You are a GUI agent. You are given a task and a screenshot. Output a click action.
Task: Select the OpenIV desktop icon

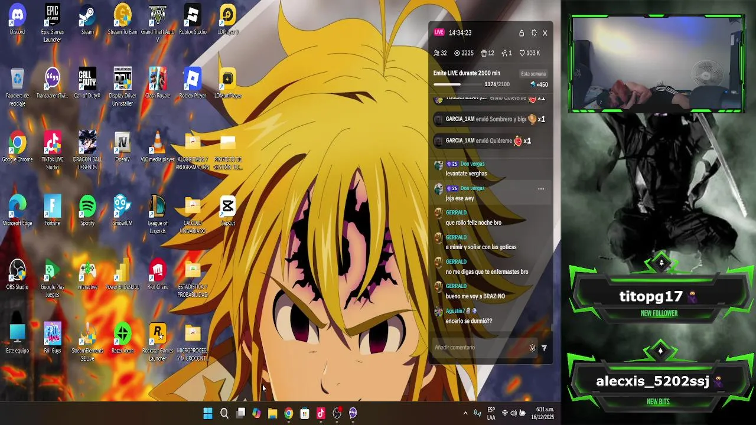point(122,147)
